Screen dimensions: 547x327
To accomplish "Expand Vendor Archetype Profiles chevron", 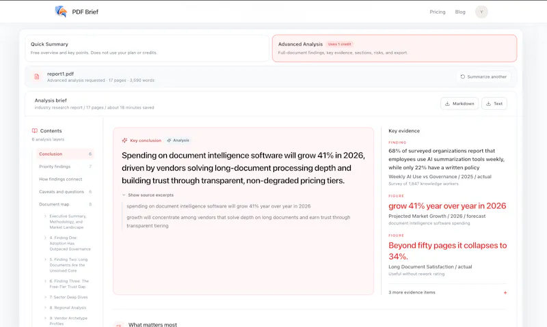I will [45, 318].
